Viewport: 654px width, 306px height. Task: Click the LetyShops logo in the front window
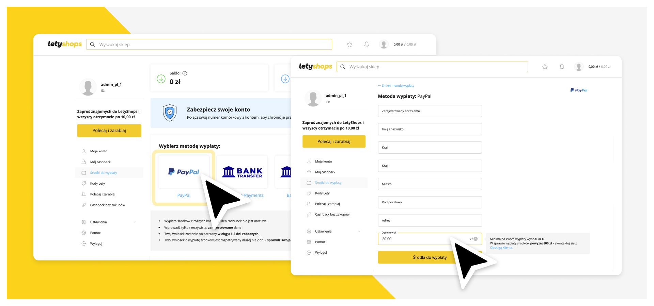pos(315,67)
